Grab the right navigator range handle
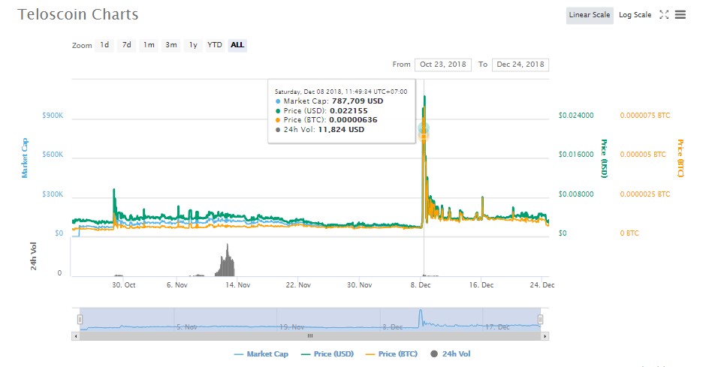709x367 pixels. pyautogui.click(x=540, y=320)
